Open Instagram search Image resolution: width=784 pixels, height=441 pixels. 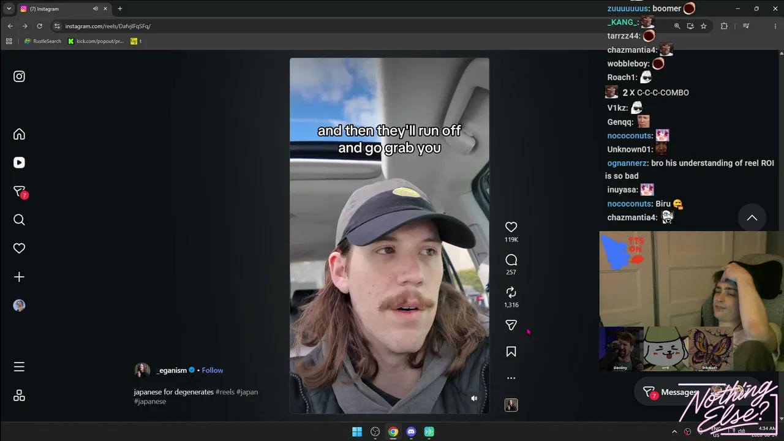click(x=19, y=220)
